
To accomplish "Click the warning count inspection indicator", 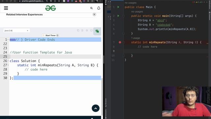I will coord(197,2).
